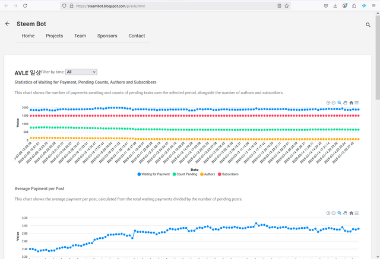
Task: Click the zoom out icon on the statistics chart
Action: [x=334, y=103]
